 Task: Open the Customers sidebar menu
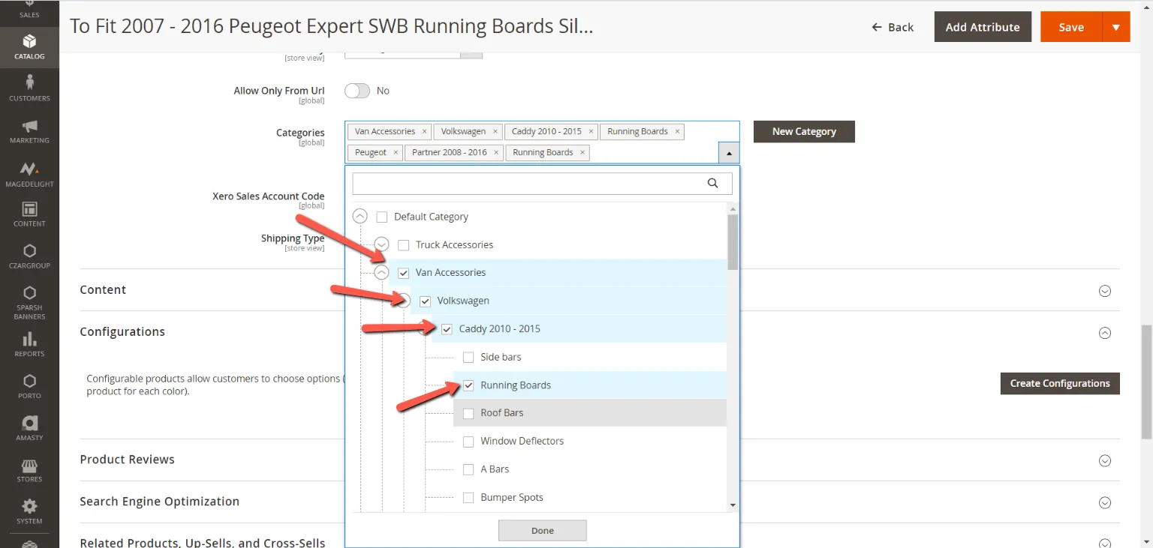tap(29, 88)
